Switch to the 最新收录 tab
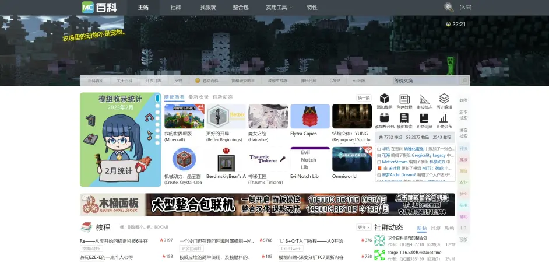 click(x=199, y=97)
